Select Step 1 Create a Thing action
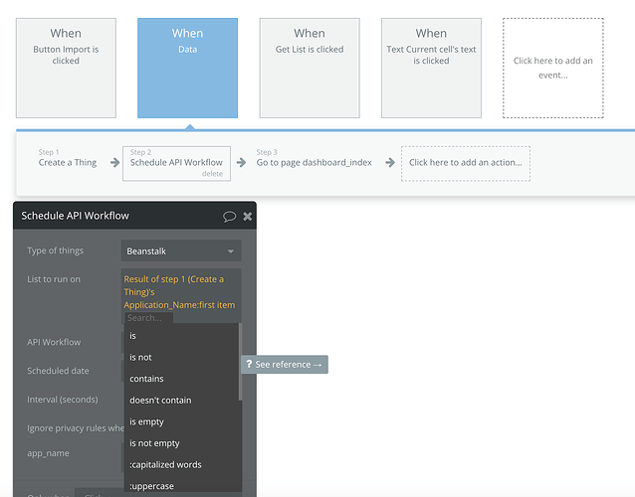The image size is (635, 497). pos(68,158)
